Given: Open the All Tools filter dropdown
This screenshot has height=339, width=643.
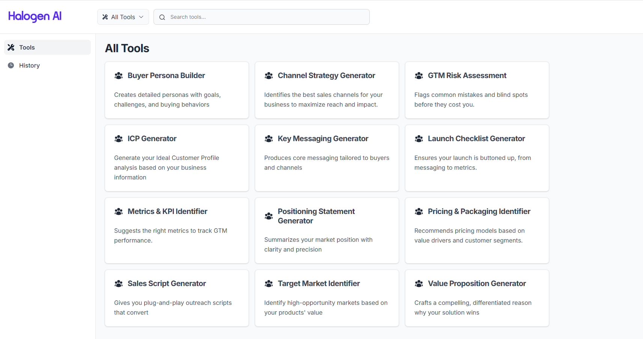Looking at the screenshot, I should pos(123,17).
